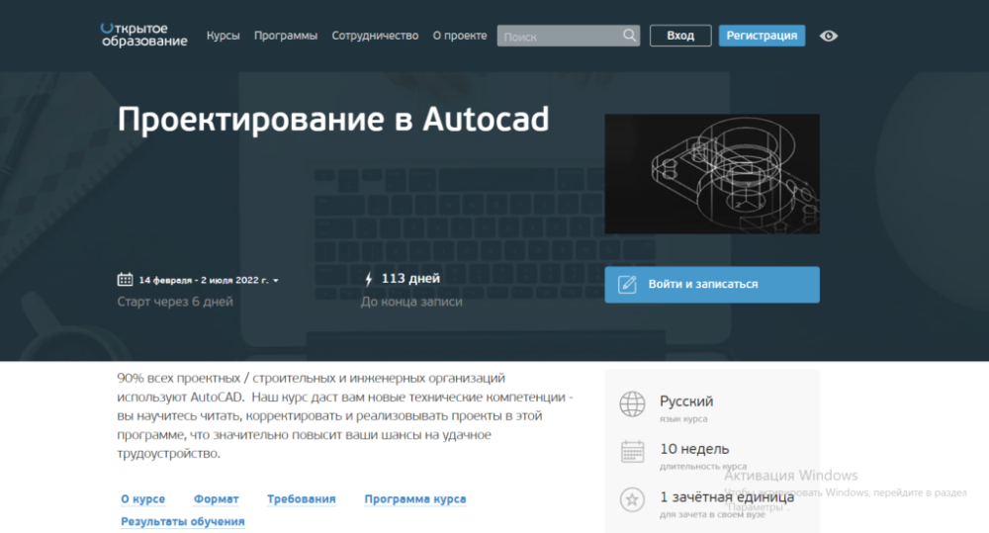Image resolution: width=989 pixels, height=533 pixels.
Task: Click the Войти и записаться button
Action: point(712,285)
